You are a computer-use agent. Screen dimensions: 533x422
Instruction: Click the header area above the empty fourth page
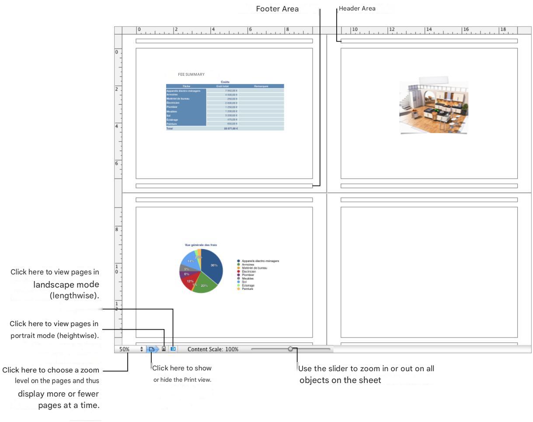tap(429, 200)
